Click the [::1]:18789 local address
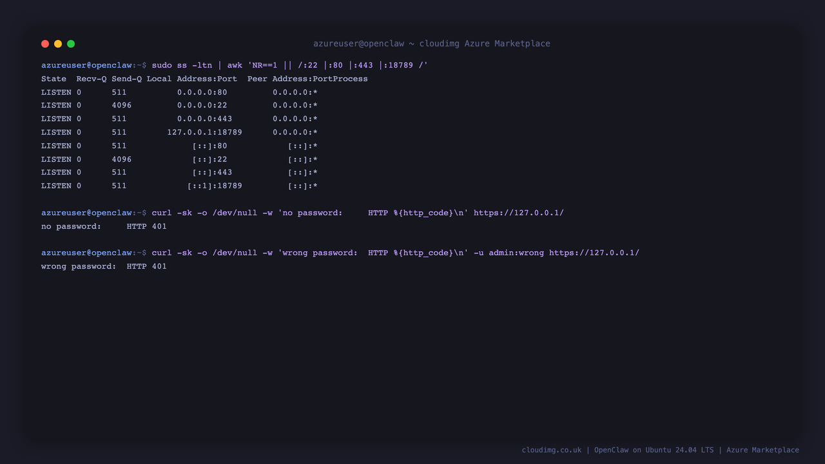Screen dimensions: 825x464 (215, 186)
